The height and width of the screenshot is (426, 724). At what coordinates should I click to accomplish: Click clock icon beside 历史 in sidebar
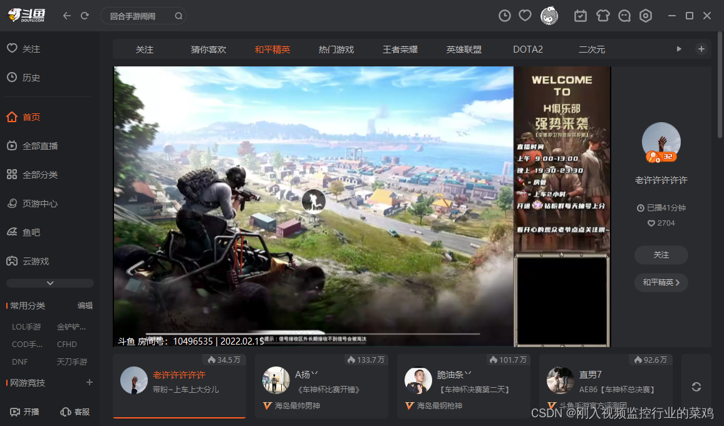tap(12, 77)
